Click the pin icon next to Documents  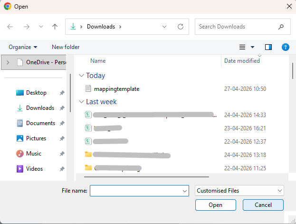pos(62,123)
